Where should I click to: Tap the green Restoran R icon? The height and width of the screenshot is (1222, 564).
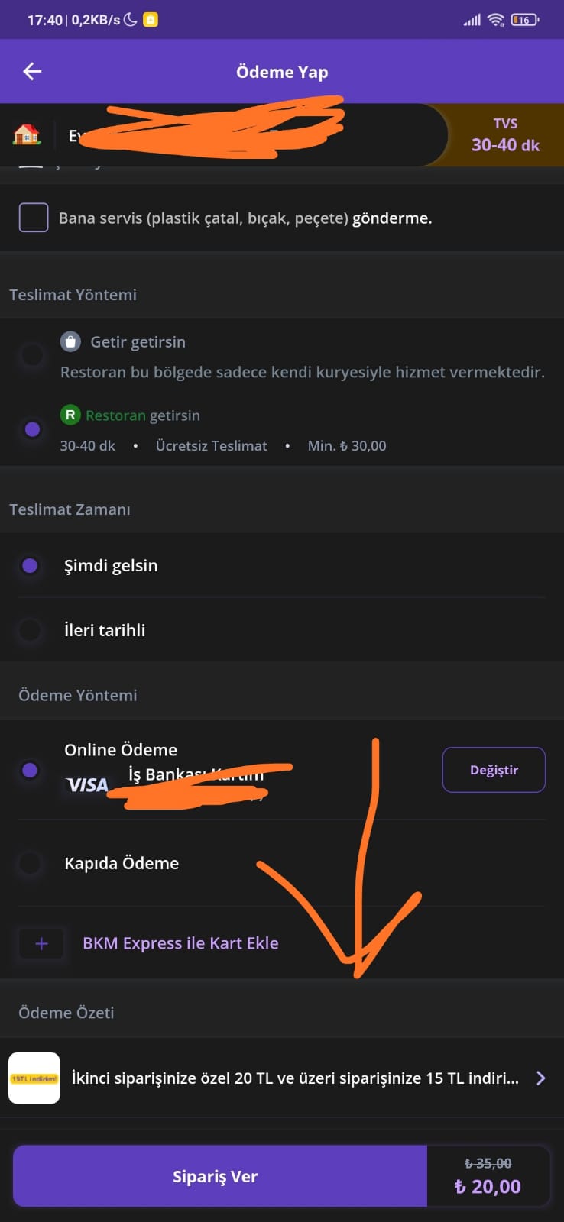click(70, 415)
